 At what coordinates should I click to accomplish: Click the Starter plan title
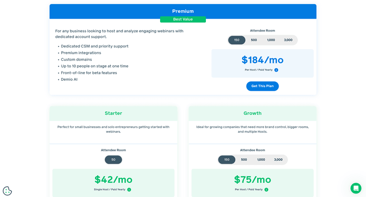113,113
